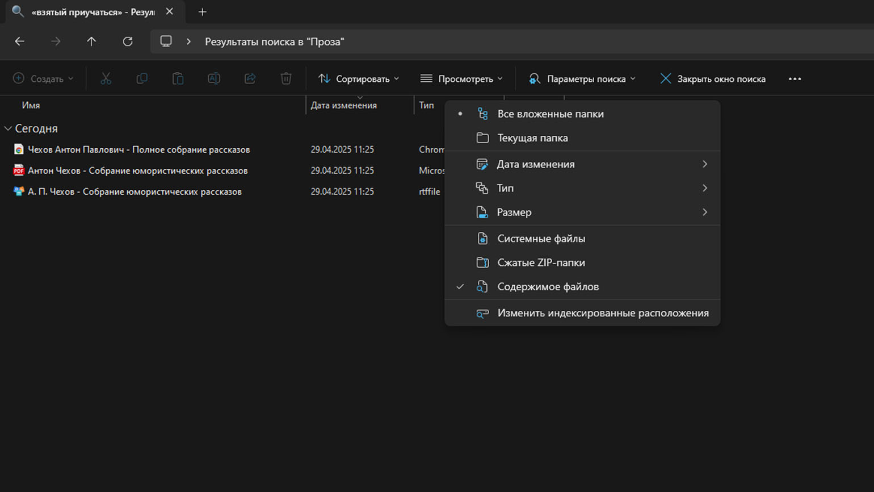The height and width of the screenshot is (492, 874).
Task: Click the Cut scissors icon in toolbar
Action: coord(106,79)
